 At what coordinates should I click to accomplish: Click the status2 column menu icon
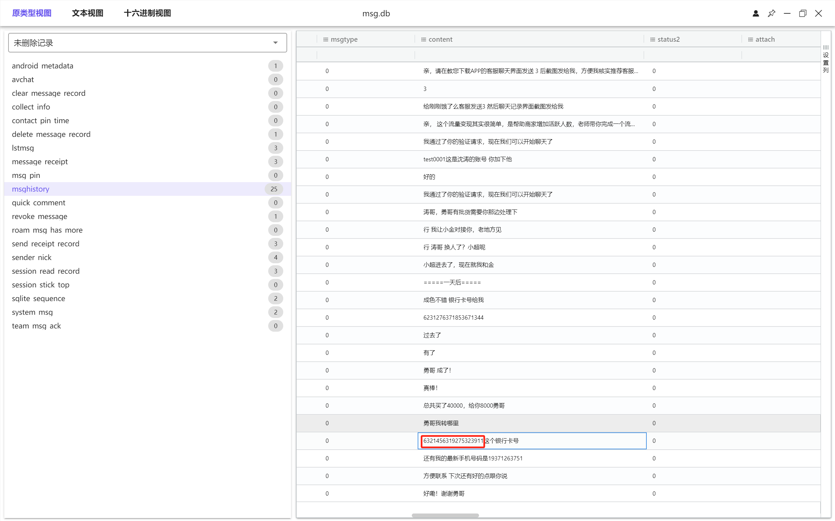pos(653,40)
